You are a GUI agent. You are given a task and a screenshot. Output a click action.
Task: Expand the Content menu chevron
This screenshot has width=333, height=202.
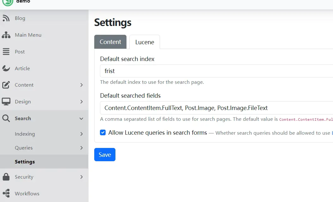82,85
